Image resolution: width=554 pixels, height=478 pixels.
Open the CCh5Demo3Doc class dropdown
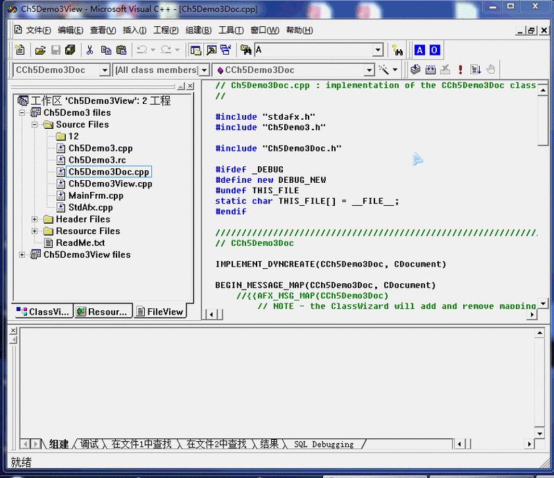[104, 70]
